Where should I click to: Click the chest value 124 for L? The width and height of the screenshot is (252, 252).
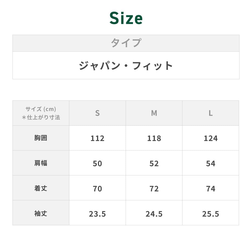click(211, 138)
